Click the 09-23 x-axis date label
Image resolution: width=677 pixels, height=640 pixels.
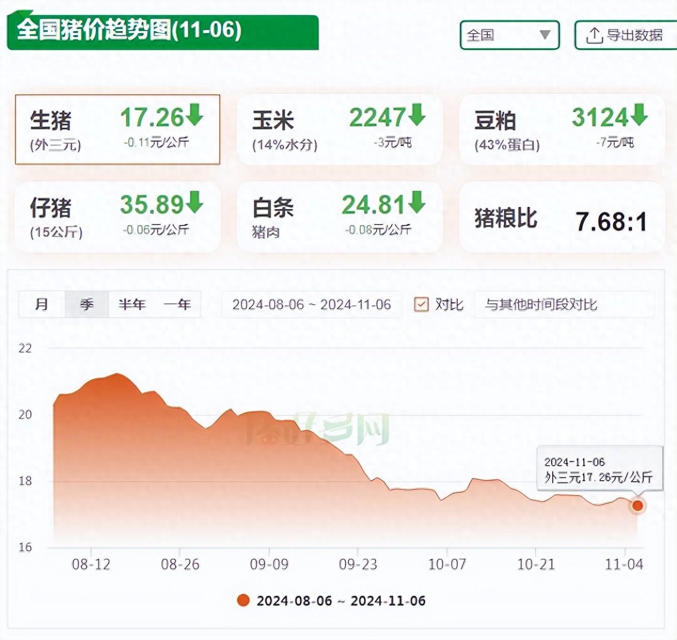tap(358, 564)
